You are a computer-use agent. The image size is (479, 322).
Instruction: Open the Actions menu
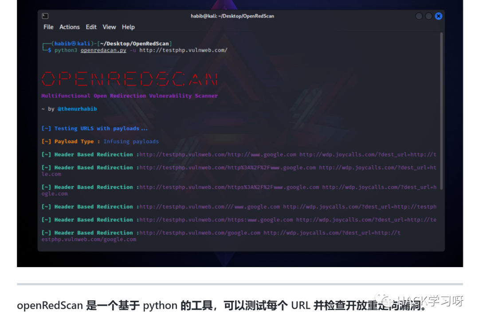pyautogui.click(x=69, y=27)
